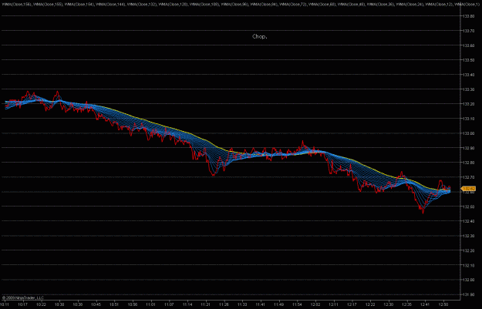Click the 11:26 time axis label
Viewport: 482px width, 309px height.
[224, 304]
